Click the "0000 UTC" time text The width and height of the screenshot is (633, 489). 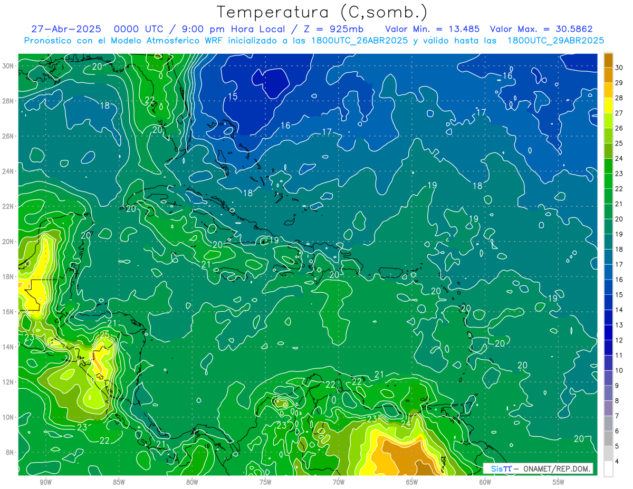coord(138,29)
